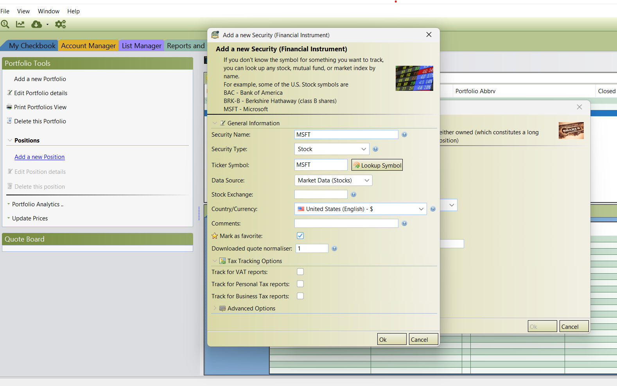This screenshot has height=386, width=617.
Task: Click the Security Name input field
Action: tap(346, 135)
